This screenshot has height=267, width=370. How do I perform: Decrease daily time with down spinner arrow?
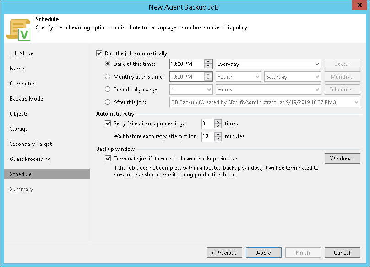208,66
